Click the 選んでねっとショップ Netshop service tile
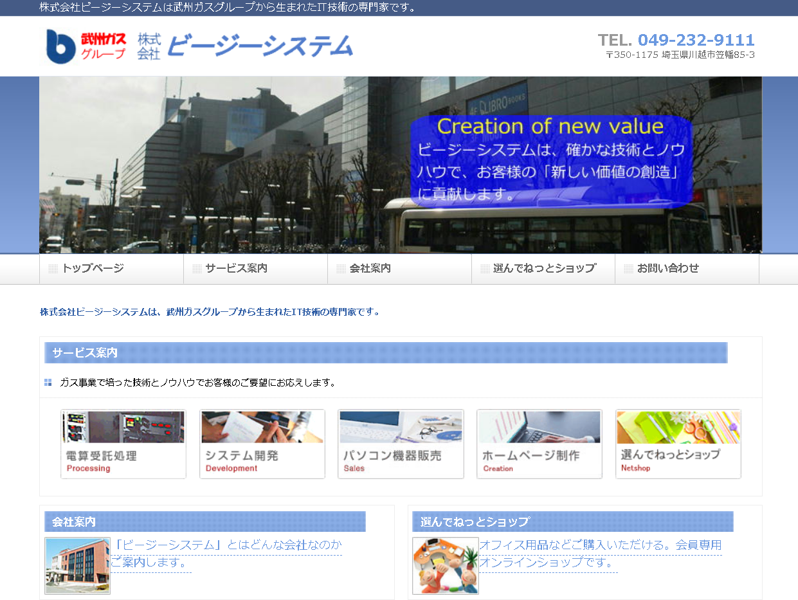798x600 pixels. click(678, 444)
